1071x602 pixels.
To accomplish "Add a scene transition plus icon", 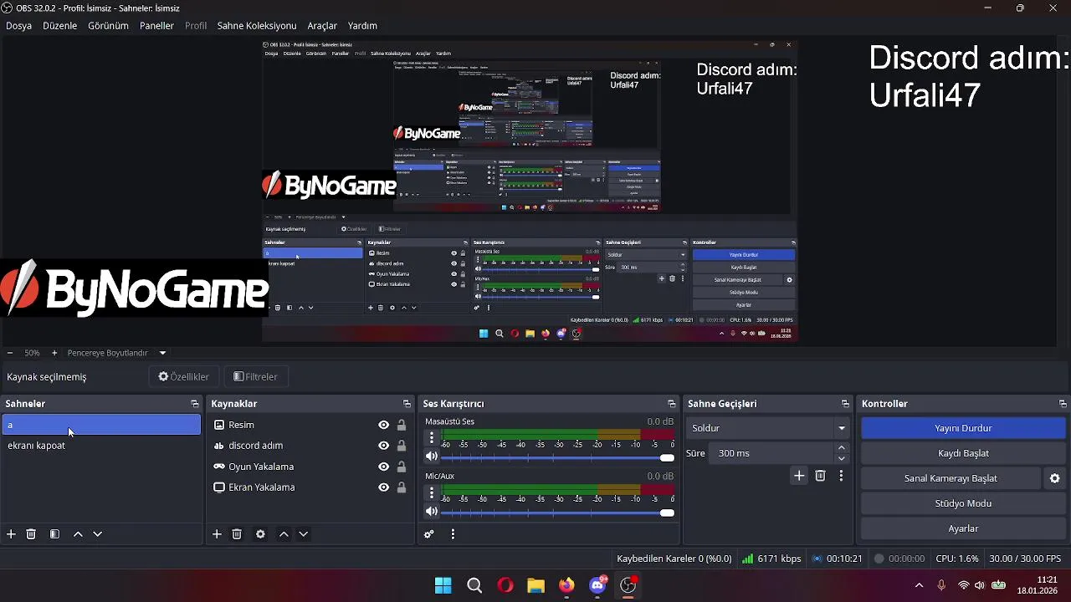I will [x=799, y=476].
